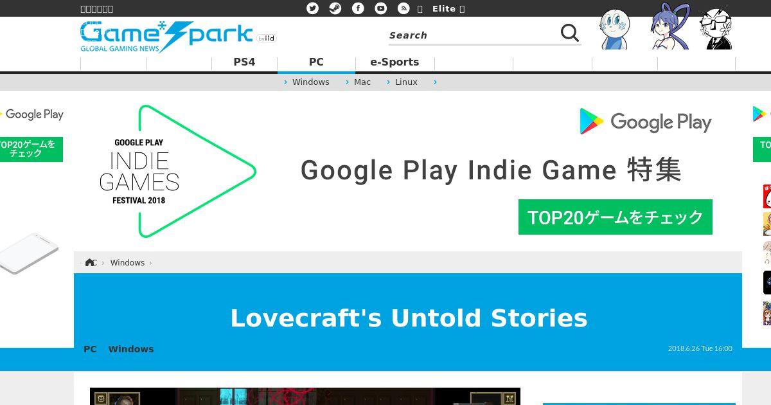Screen dimensions: 771x405
Task: Click the round white-headed mascot character
Action: click(x=615, y=29)
